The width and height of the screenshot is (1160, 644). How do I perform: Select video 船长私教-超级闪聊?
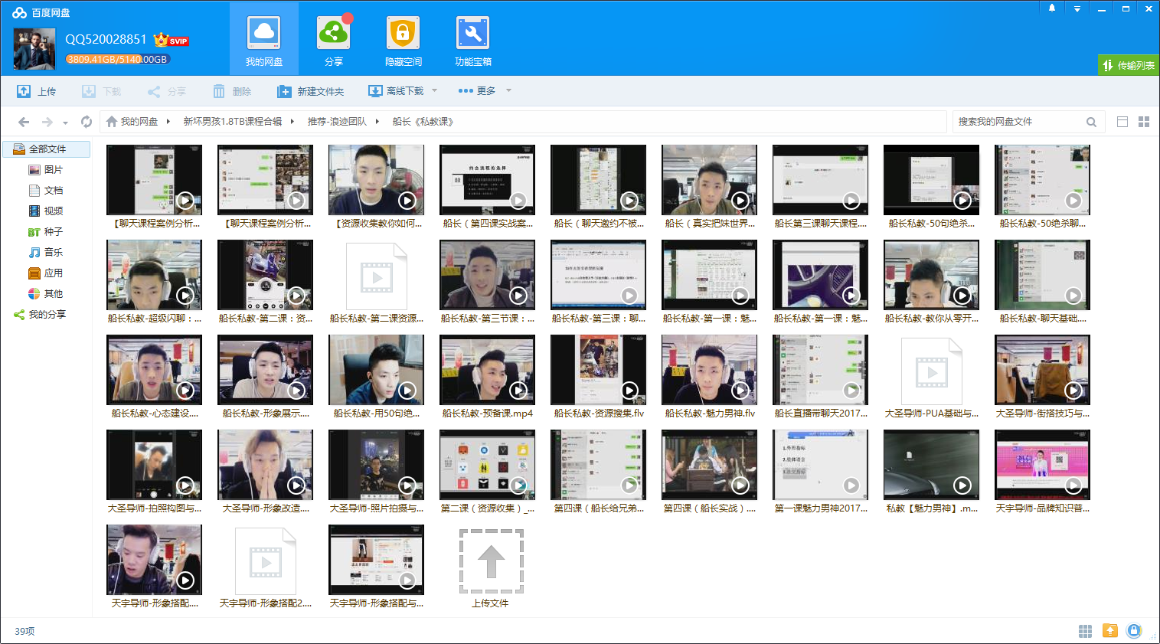(154, 283)
